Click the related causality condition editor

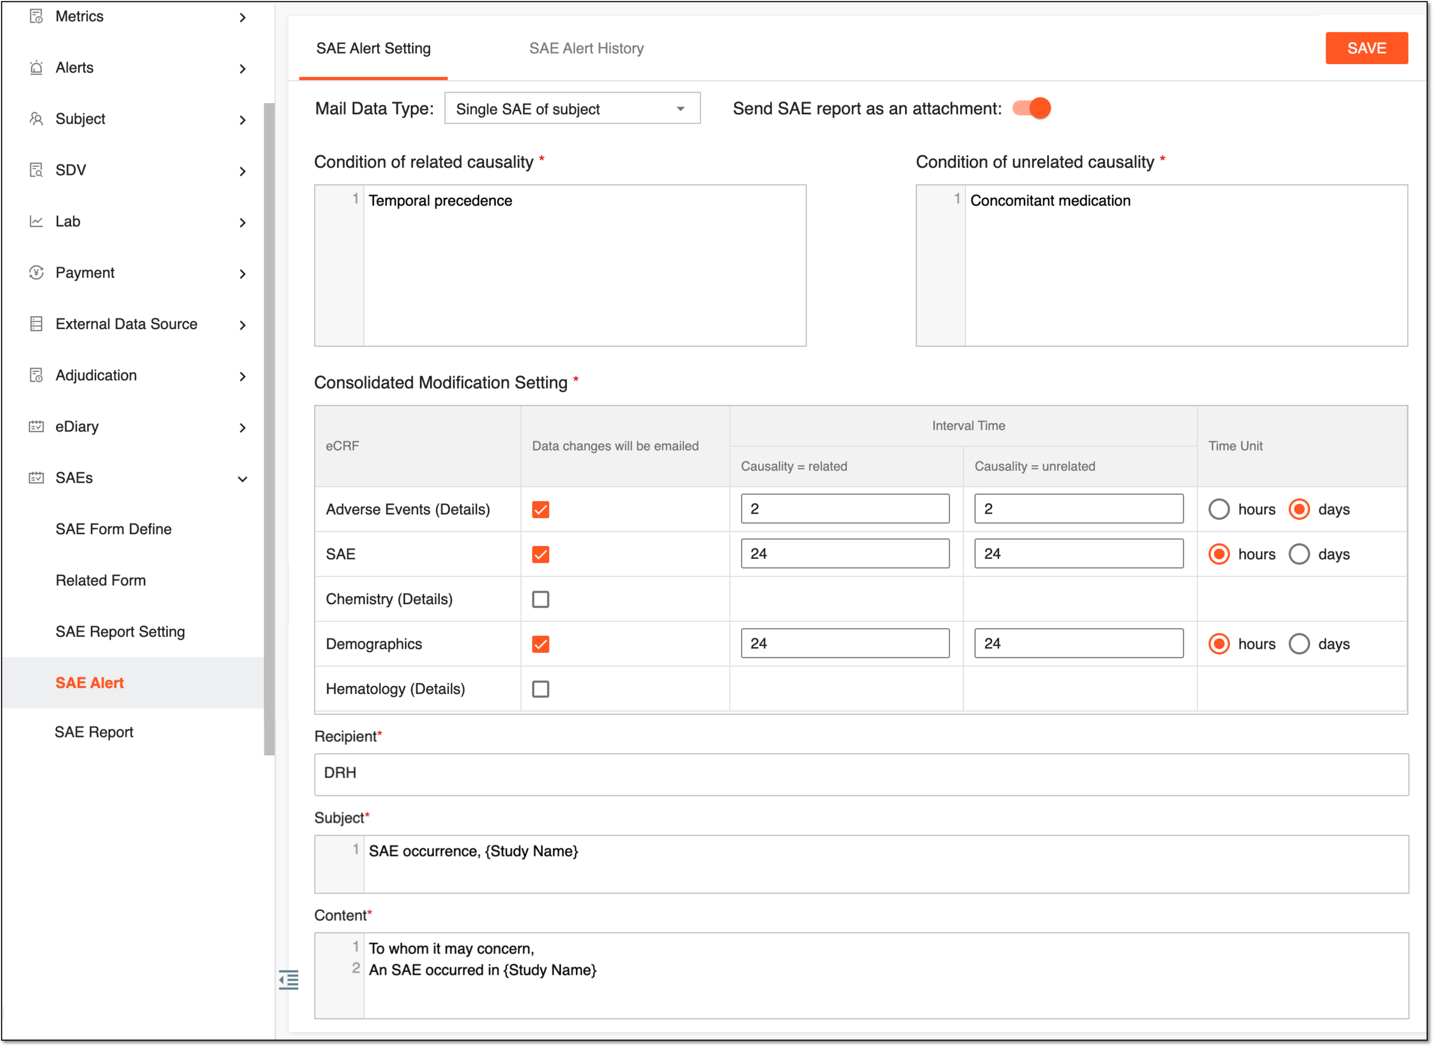561,265
